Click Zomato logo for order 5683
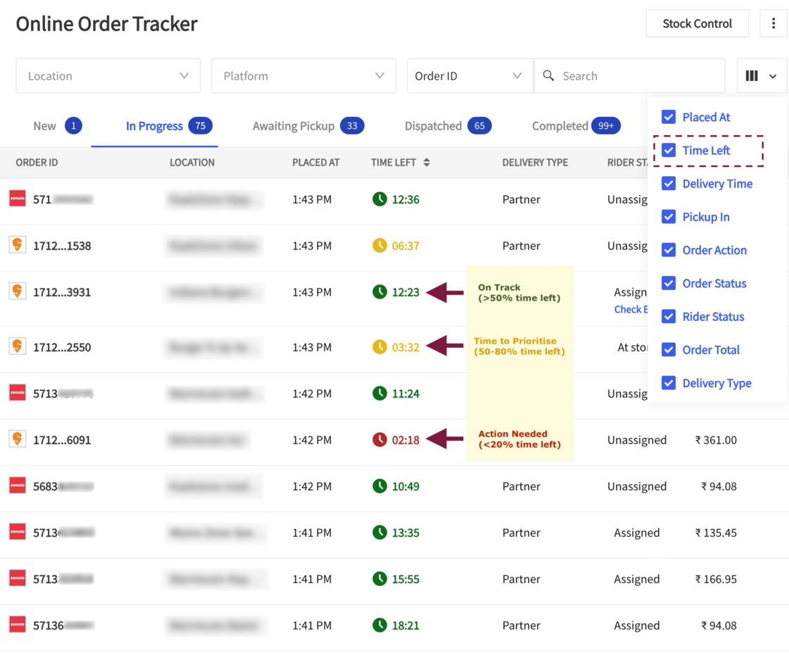789x657 pixels. (18, 485)
